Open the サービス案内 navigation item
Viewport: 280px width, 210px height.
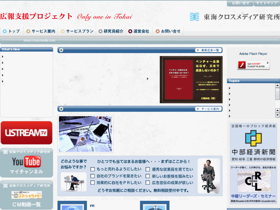pyautogui.click(x=41, y=31)
